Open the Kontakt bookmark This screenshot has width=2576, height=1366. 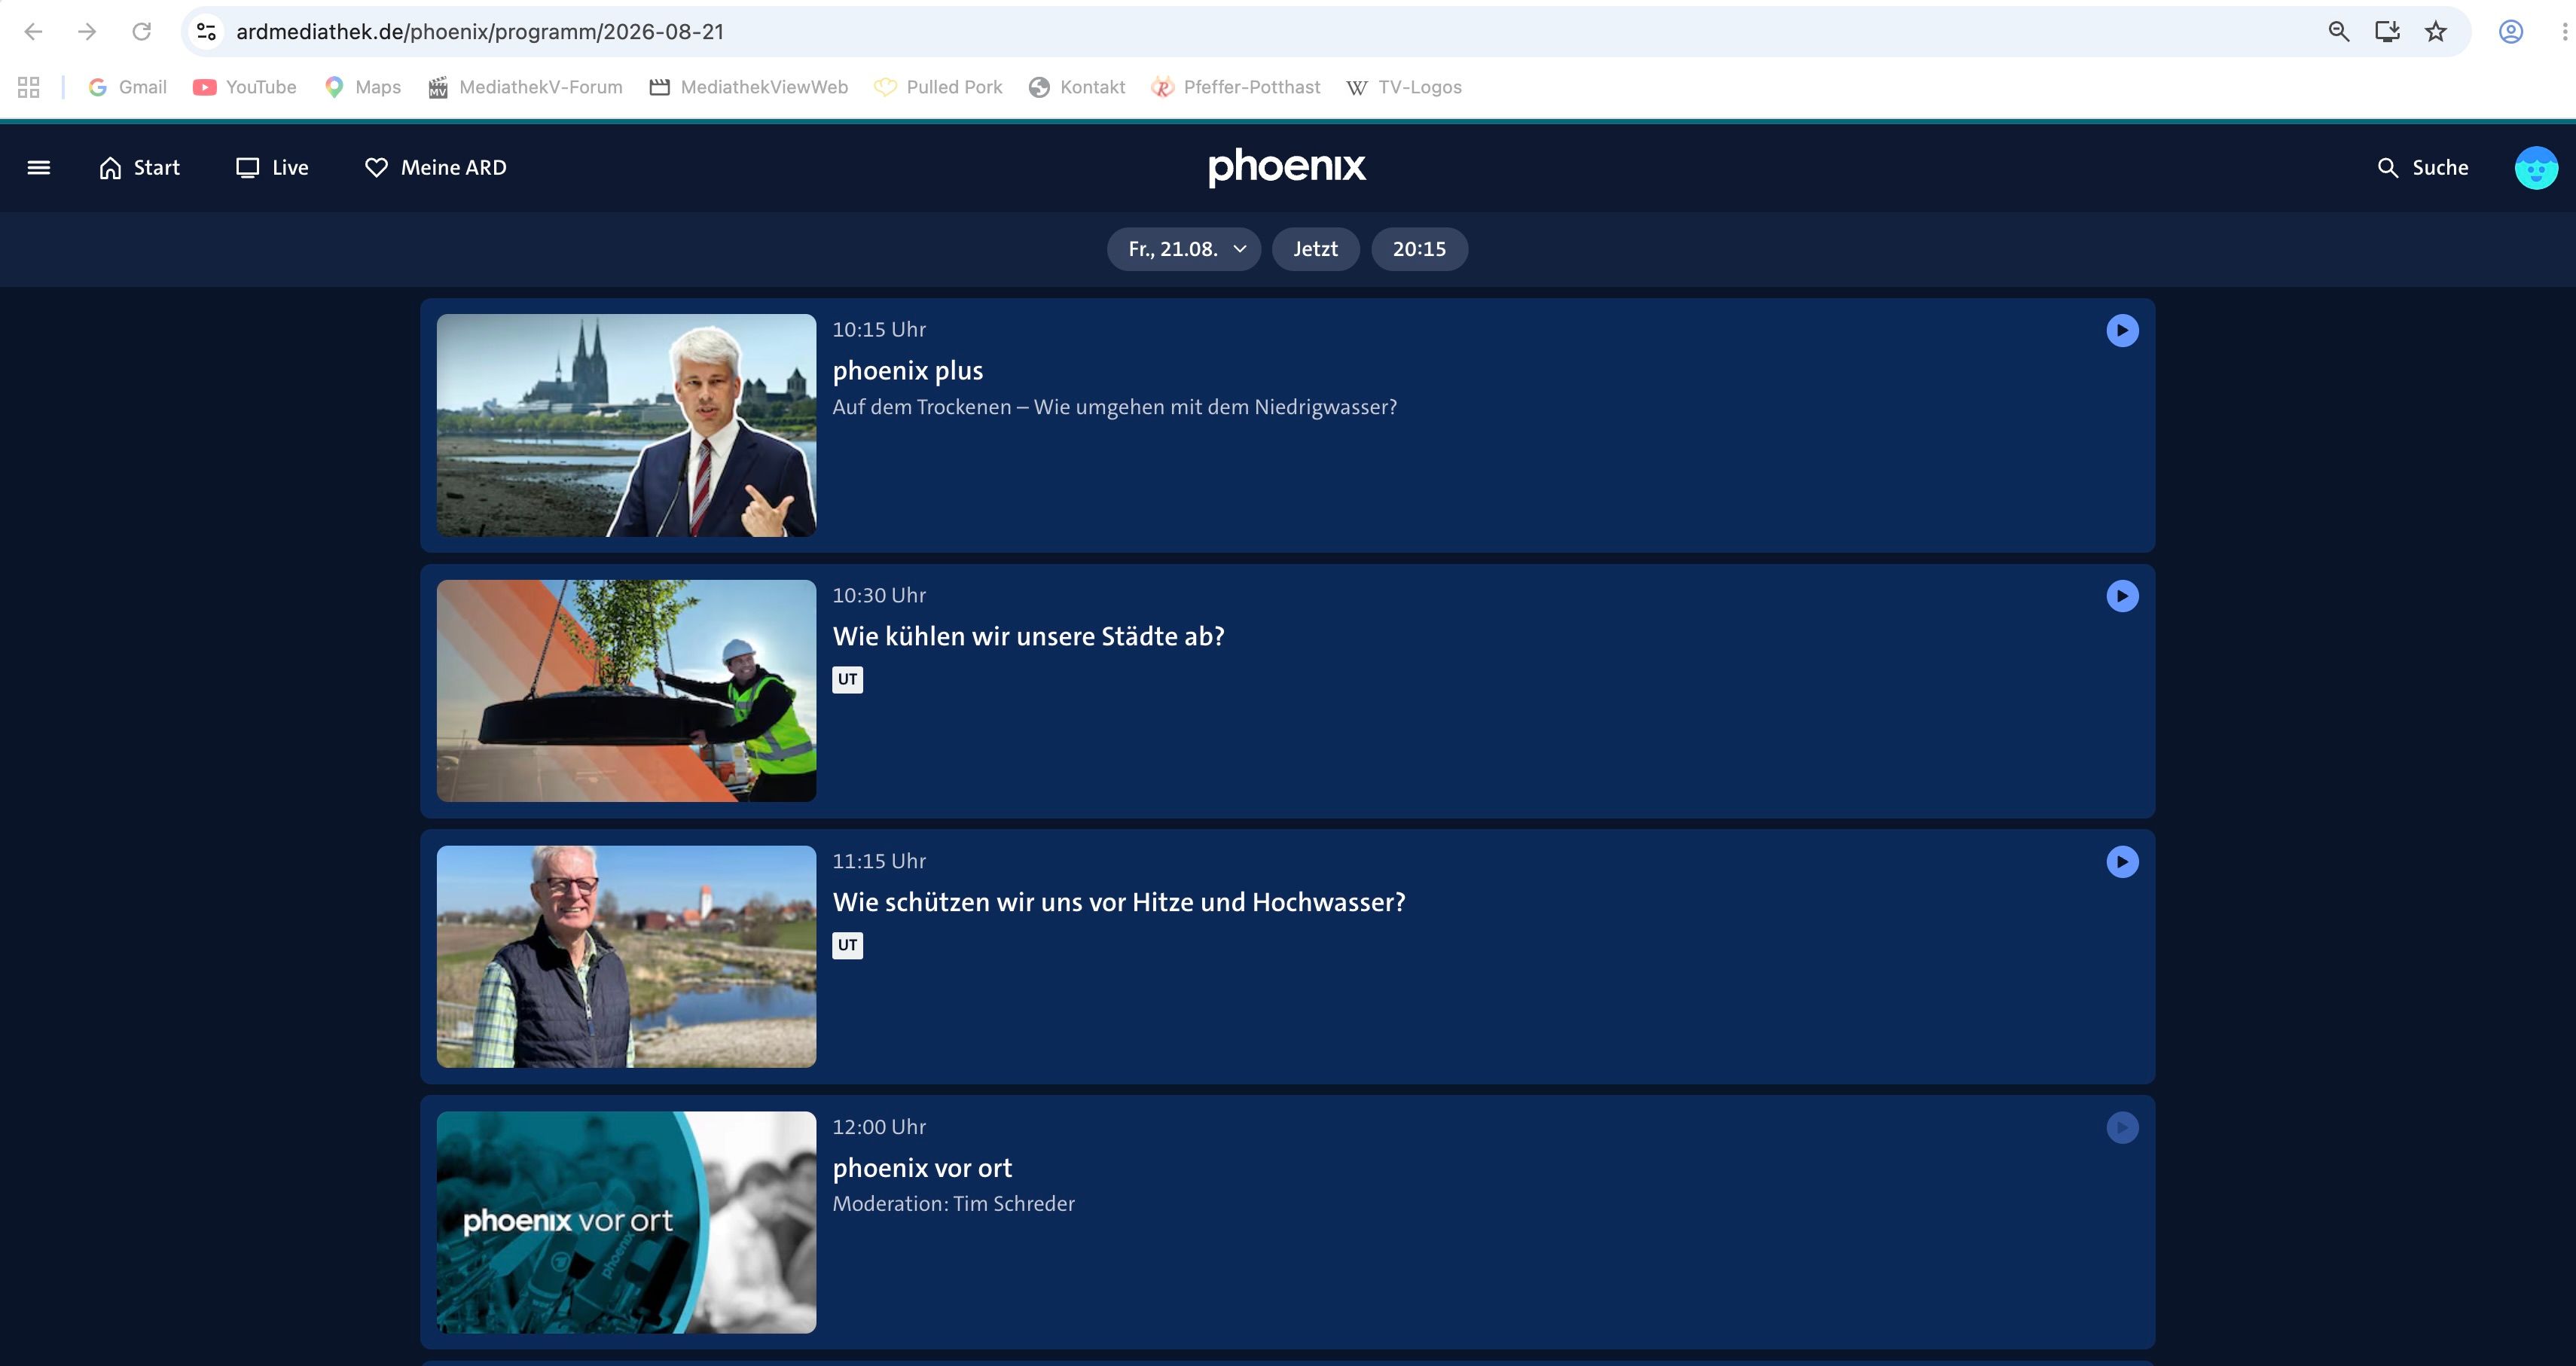(1077, 87)
